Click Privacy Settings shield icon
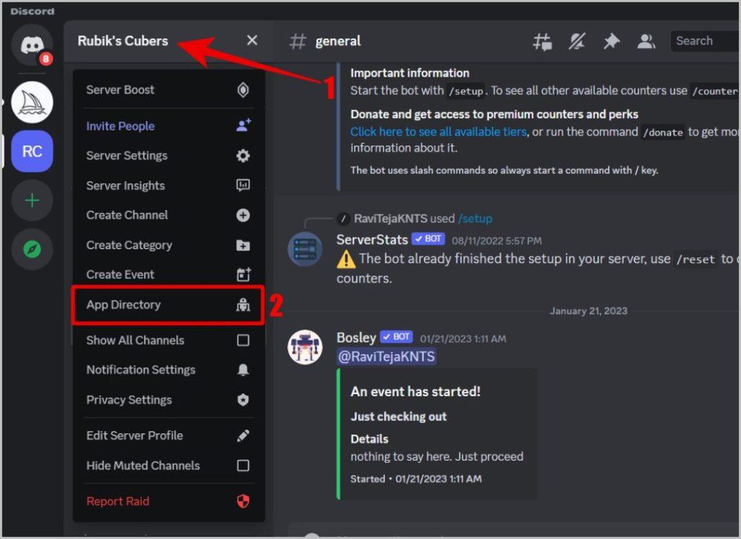The height and width of the screenshot is (539, 741). (243, 400)
